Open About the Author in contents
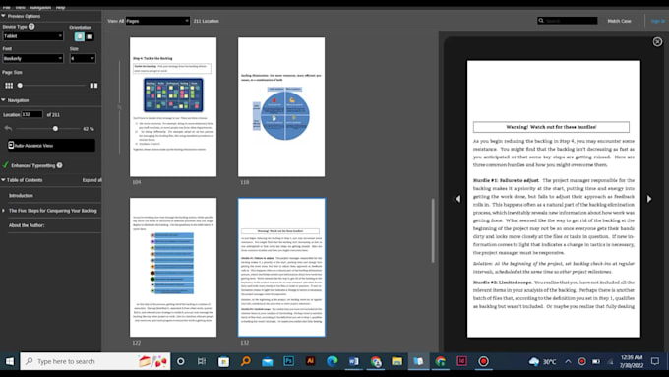The image size is (669, 377). [27, 225]
